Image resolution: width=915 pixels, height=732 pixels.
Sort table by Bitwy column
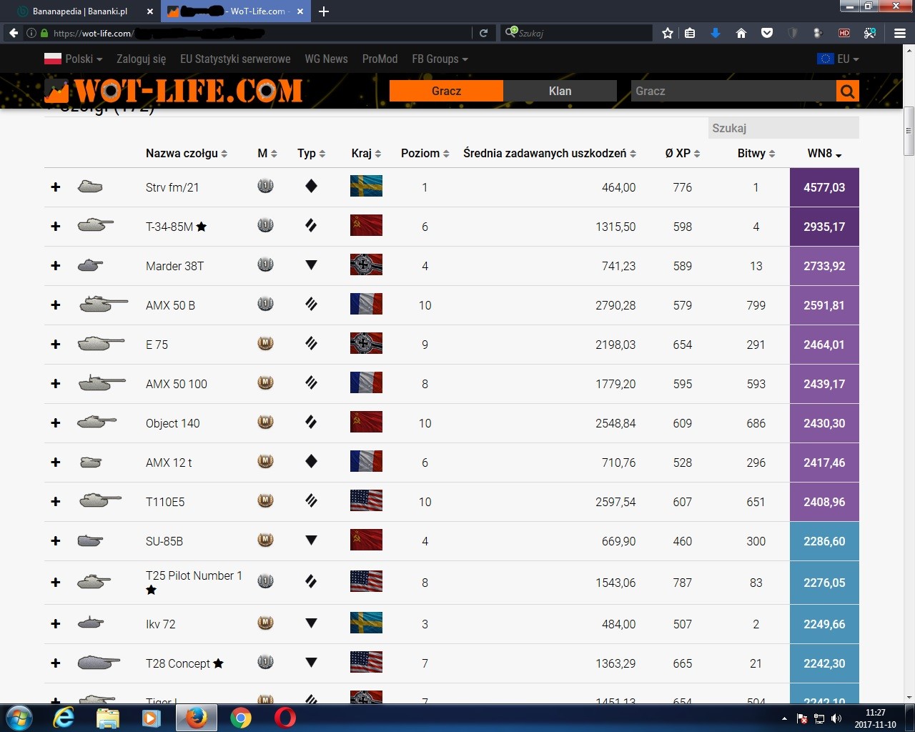756,153
